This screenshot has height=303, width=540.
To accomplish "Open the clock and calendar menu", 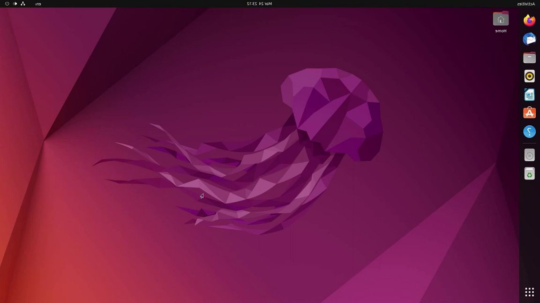I will pyautogui.click(x=259, y=4).
